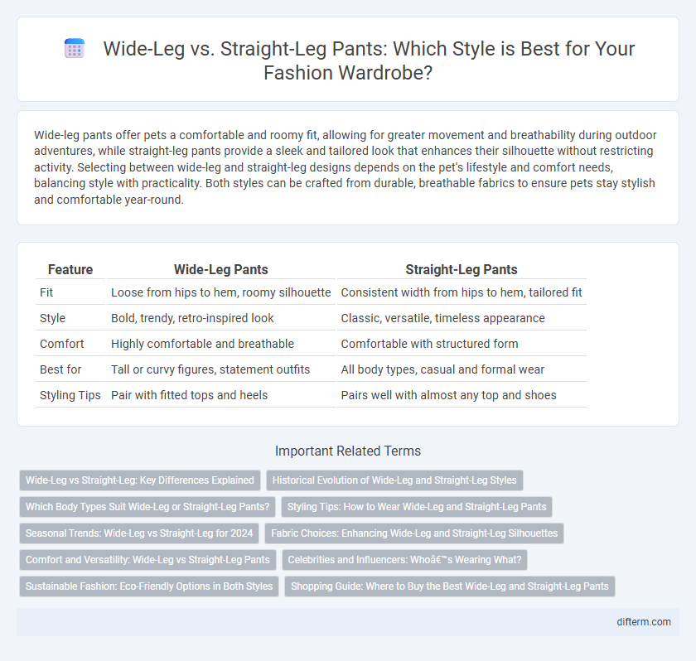Click 'Straight-Leg Pants' column header
The width and height of the screenshot is (696, 661).
click(462, 269)
